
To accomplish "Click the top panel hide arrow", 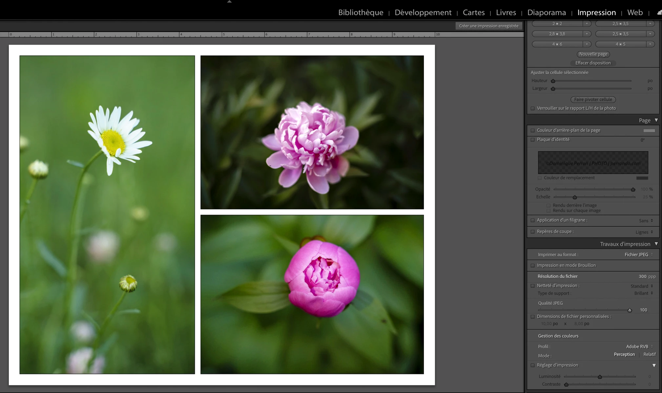I will coord(229,2).
